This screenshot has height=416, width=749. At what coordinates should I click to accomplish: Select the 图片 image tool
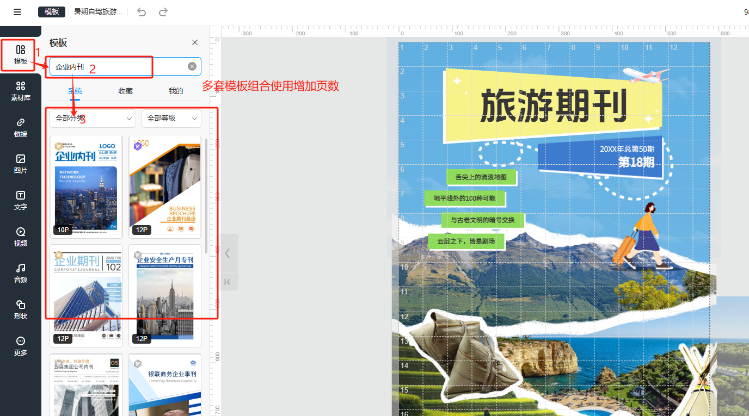click(21, 164)
